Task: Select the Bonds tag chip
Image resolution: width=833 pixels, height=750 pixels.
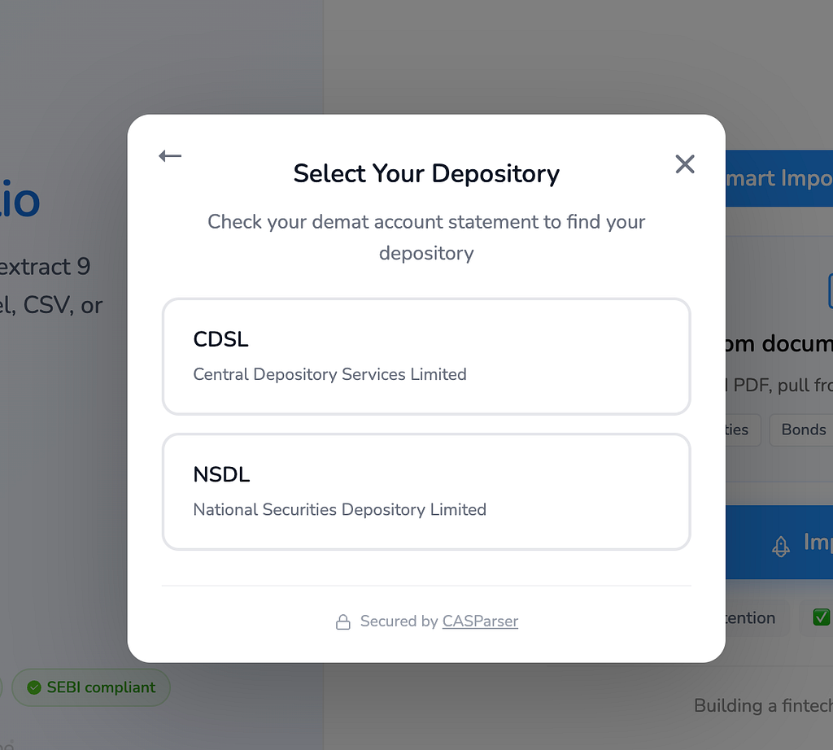Action: (x=803, y=430)
